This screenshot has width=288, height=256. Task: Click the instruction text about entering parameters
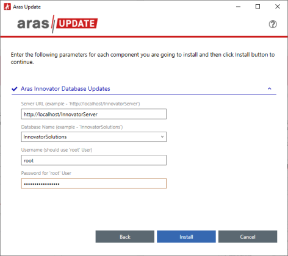coord(143,59)
